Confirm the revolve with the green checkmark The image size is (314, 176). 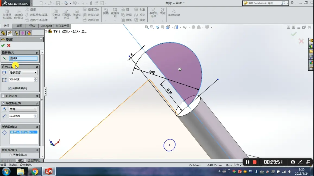(x=3, y=45)
